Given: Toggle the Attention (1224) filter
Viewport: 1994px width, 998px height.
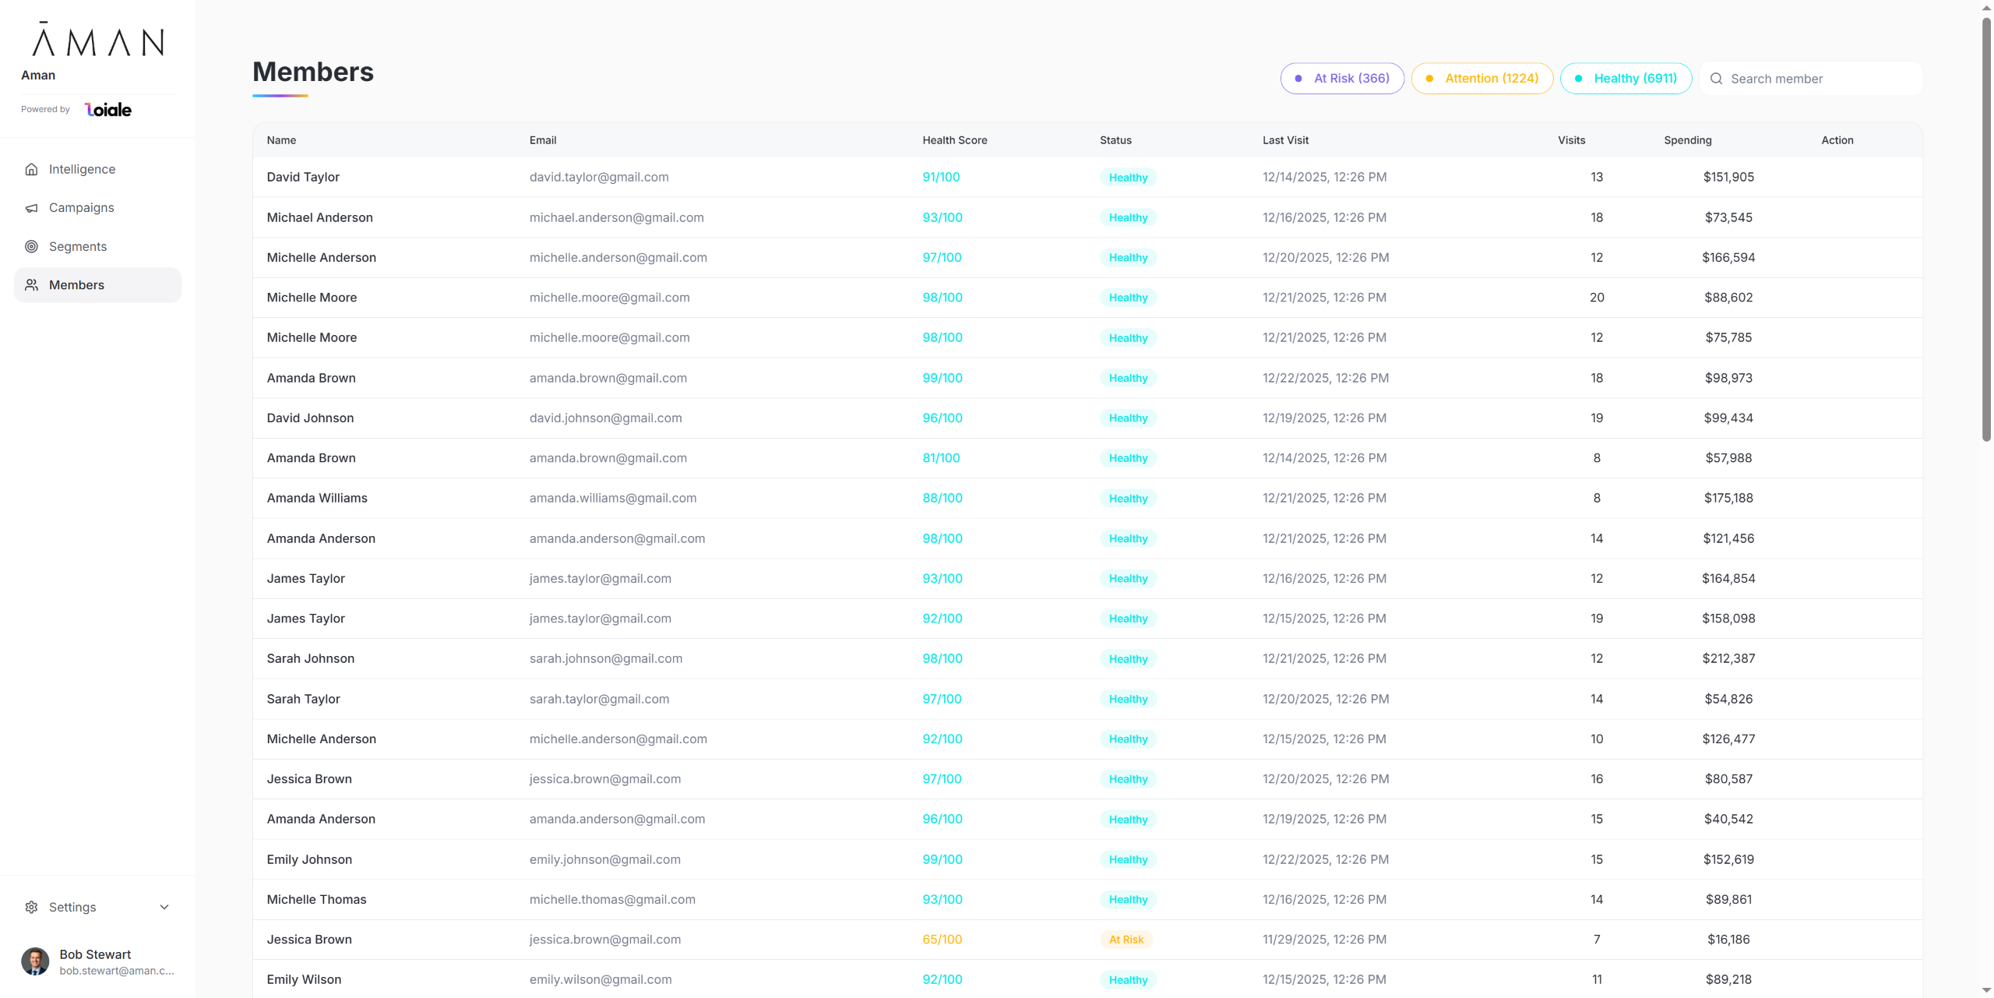Looking at the screenshot, I should [1481, 79].
